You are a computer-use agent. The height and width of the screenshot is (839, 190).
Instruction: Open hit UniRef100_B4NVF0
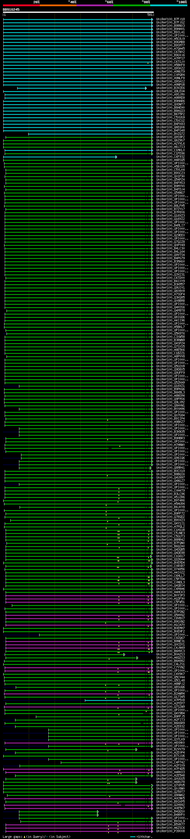(170, 815)
